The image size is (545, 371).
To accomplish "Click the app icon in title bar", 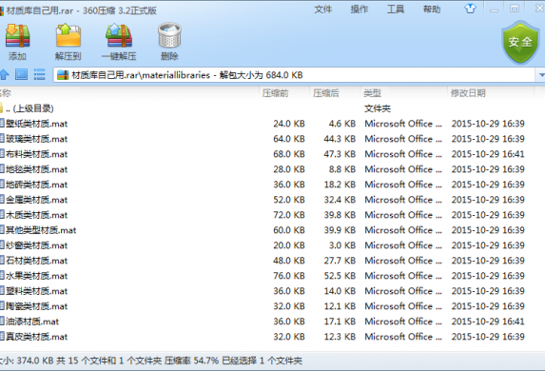I will coord(2,10).
